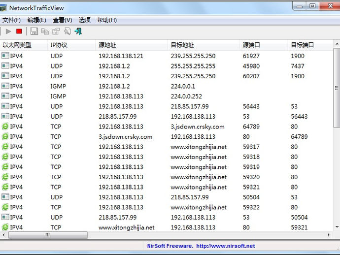Click the browser icon of the row with port 59319
This screenshot has width=340, height=255.
(5, 167)
